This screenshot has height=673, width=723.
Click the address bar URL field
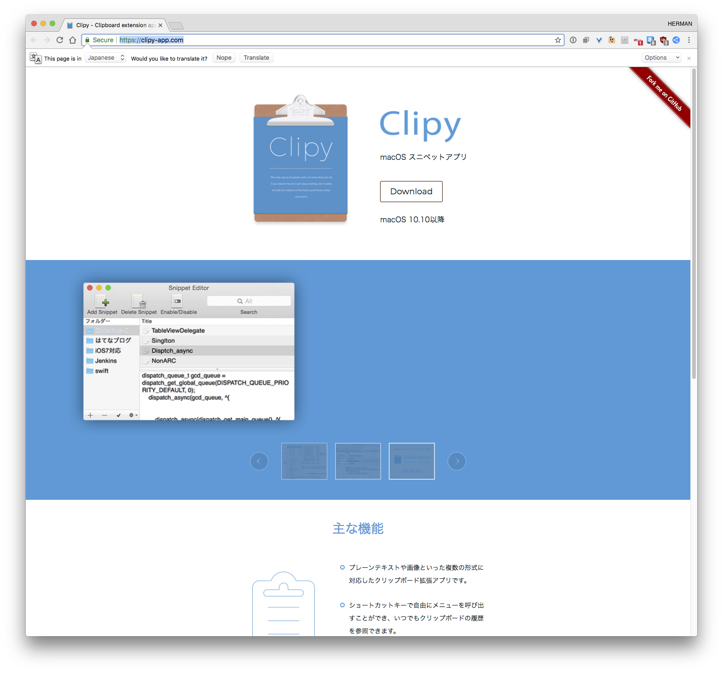[322, 40]
